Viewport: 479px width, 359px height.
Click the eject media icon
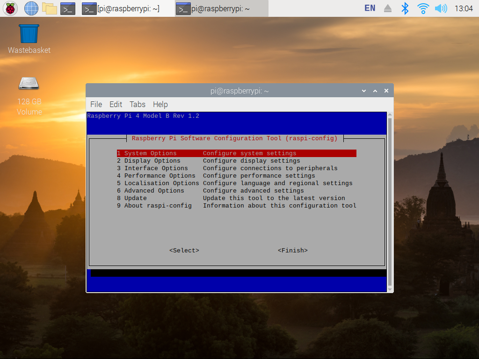[x=388, y=8]
